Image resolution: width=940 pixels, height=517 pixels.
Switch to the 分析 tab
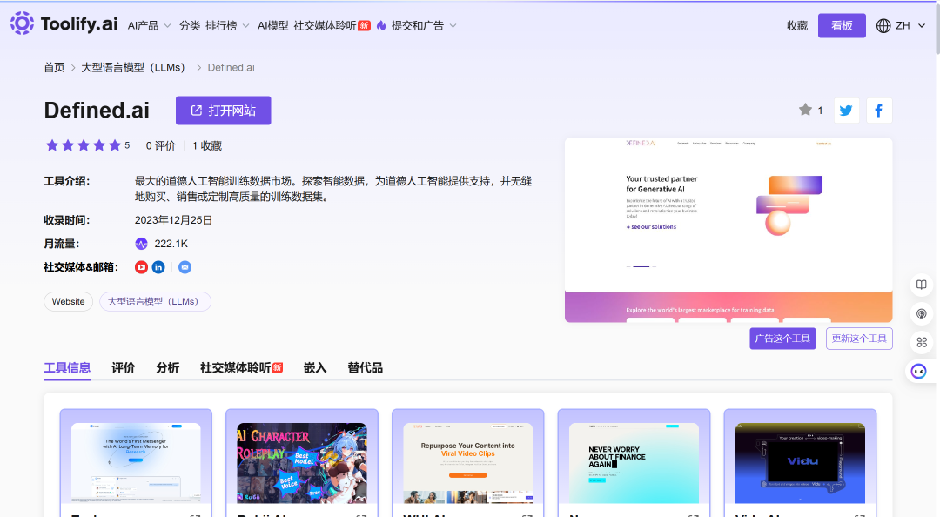point(168,367)
